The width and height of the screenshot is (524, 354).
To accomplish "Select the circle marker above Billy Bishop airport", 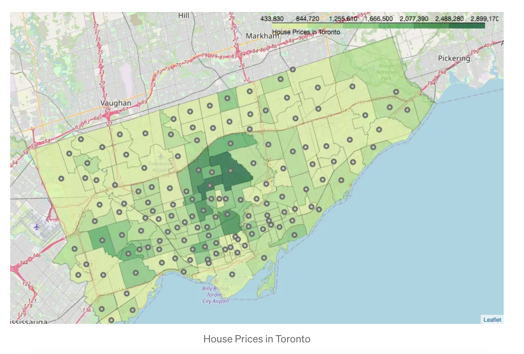I will [232, 274].
